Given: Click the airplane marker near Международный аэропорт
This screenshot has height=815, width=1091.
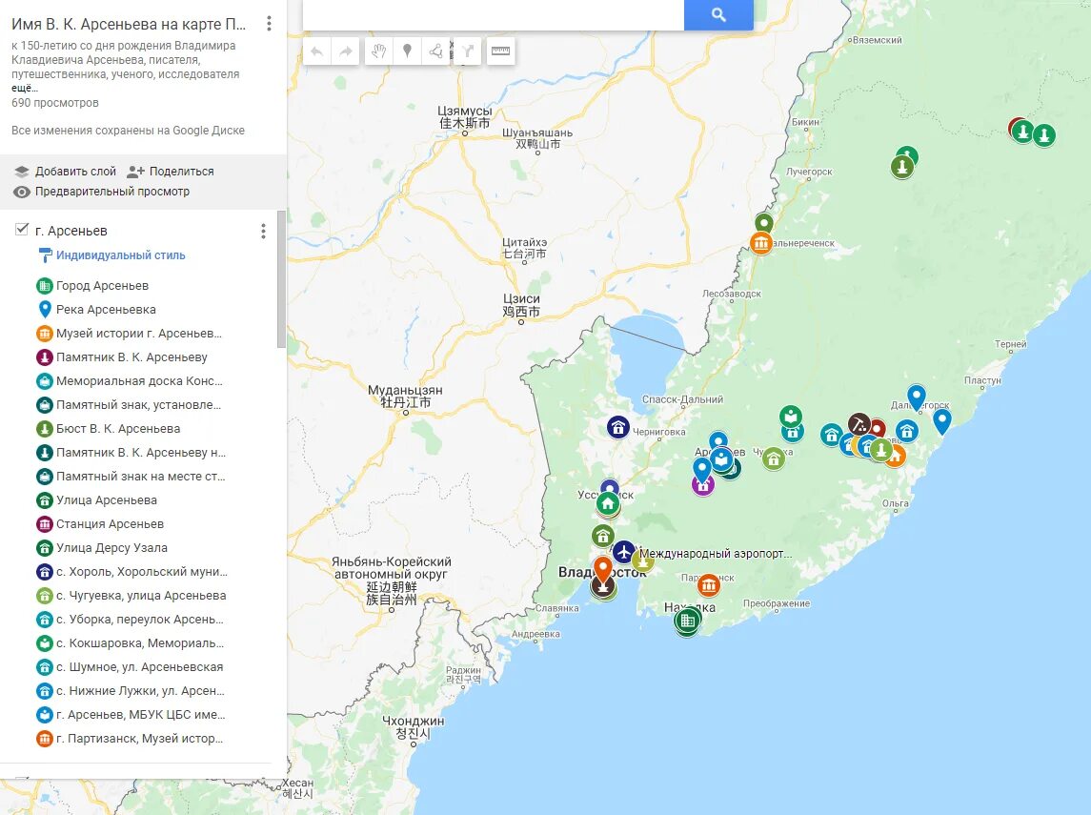Looking at the screenshot, I should 624,553.
